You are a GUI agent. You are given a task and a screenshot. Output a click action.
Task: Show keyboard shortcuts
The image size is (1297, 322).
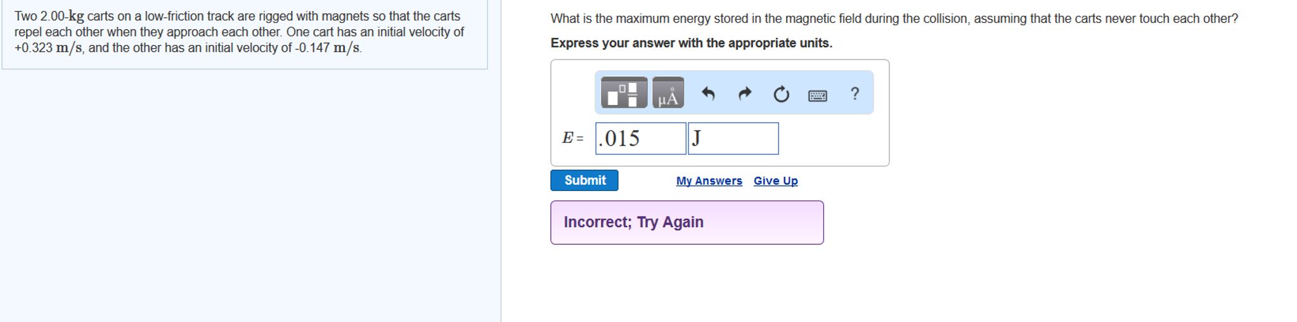(817, 96)
